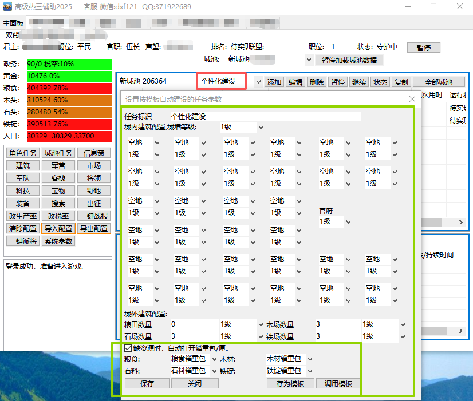
Task: Open the 铁锭辎重包 dropdown
Action: (310, 371)
